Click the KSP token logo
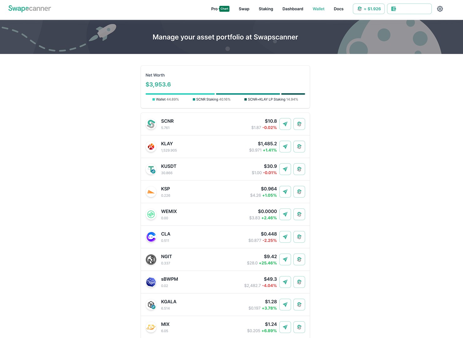This screenshot has width=463, height=338. (151, 192)
